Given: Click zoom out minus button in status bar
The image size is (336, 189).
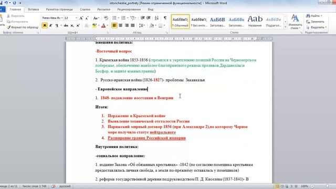Looking at the screenshot, I should point(312,186).
